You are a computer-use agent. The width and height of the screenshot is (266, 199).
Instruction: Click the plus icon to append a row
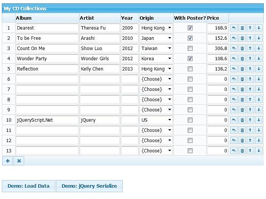click(8, 161)
